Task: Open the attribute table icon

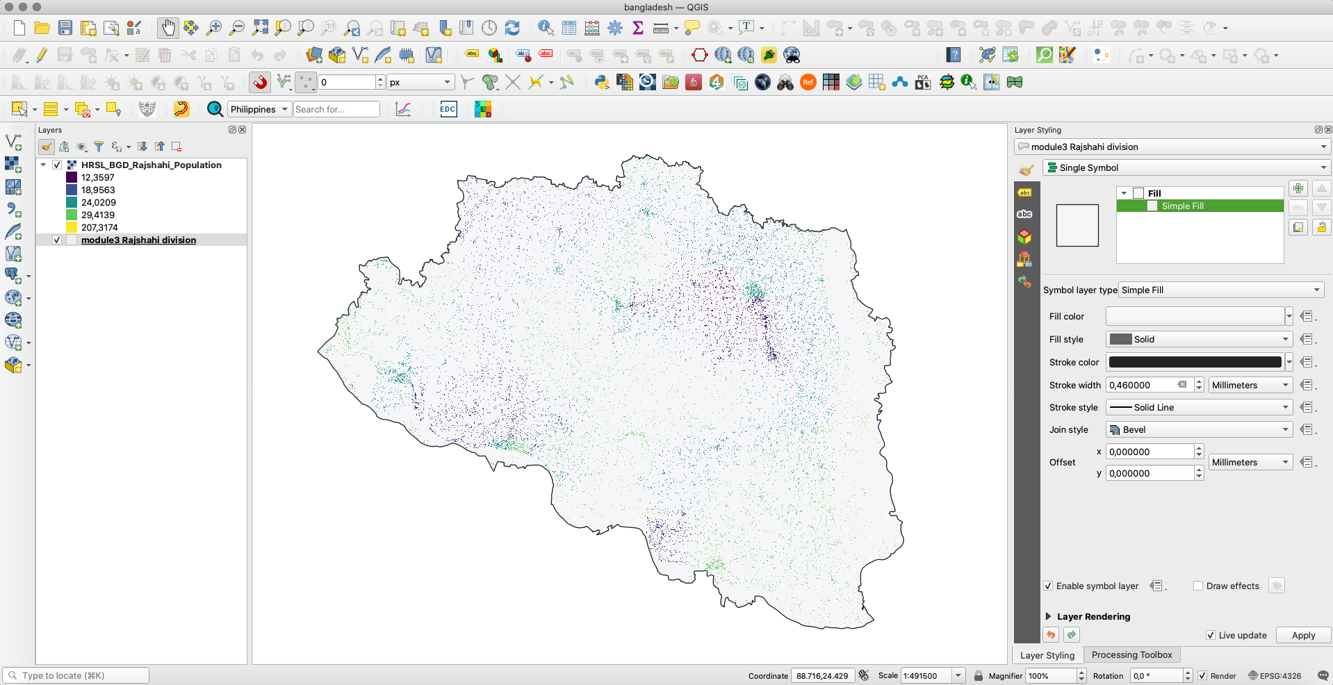Action: click(x=569, y=28)
